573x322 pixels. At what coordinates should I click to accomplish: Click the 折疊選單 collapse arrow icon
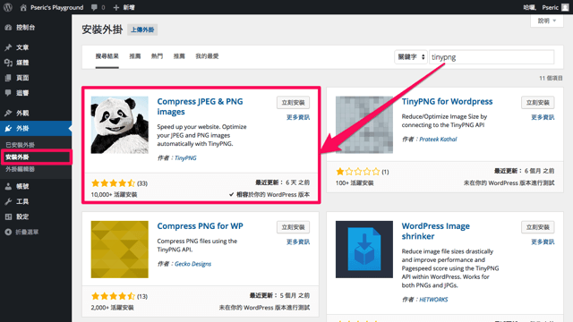pyautogui.click(x=8, y=233)
